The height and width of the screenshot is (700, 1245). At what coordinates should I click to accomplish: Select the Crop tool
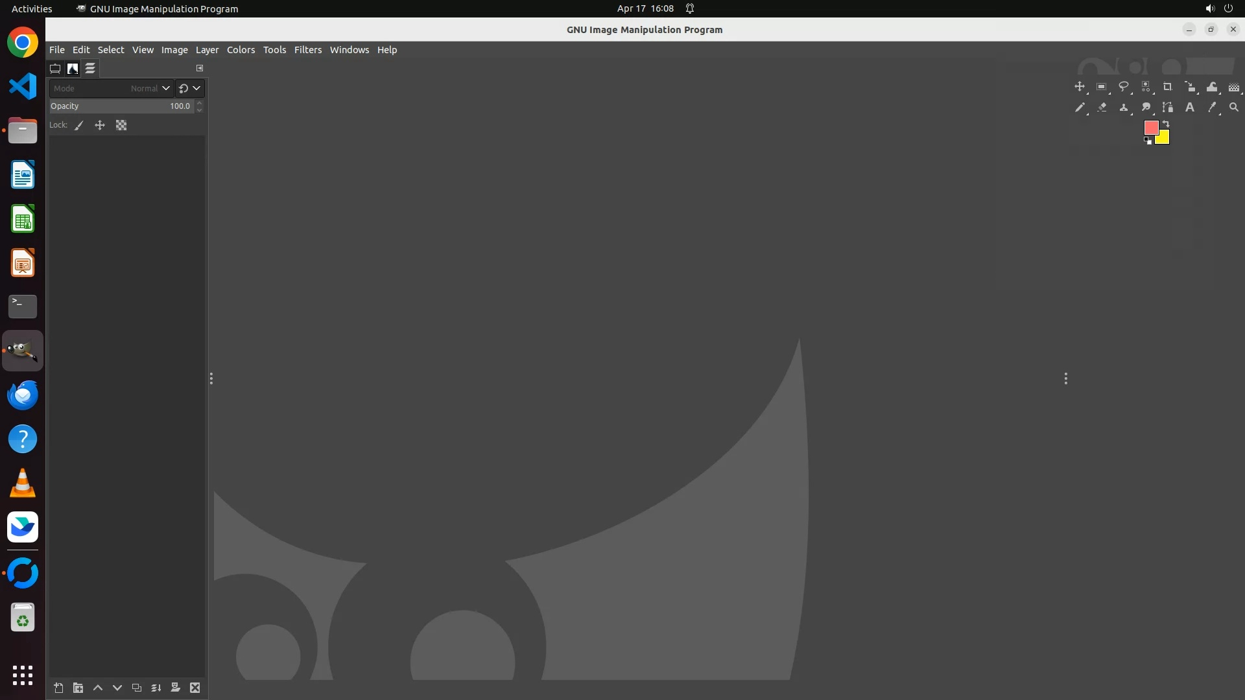(x=1167, y=86)
